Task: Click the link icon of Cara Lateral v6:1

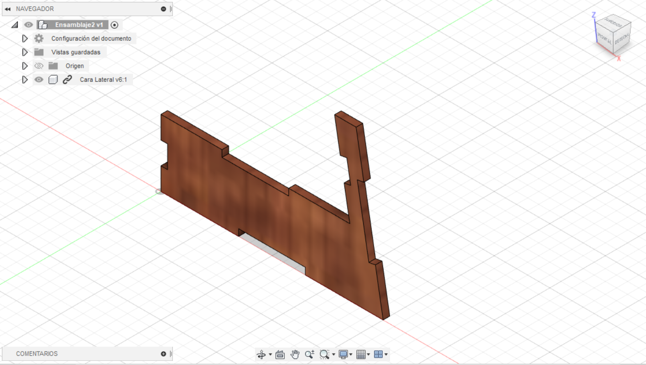Action: point(67,79)
